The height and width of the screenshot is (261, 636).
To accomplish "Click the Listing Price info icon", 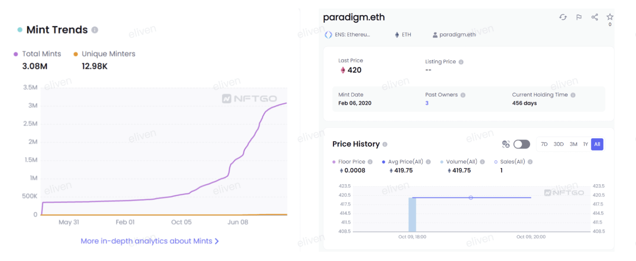I will (461, 62).
